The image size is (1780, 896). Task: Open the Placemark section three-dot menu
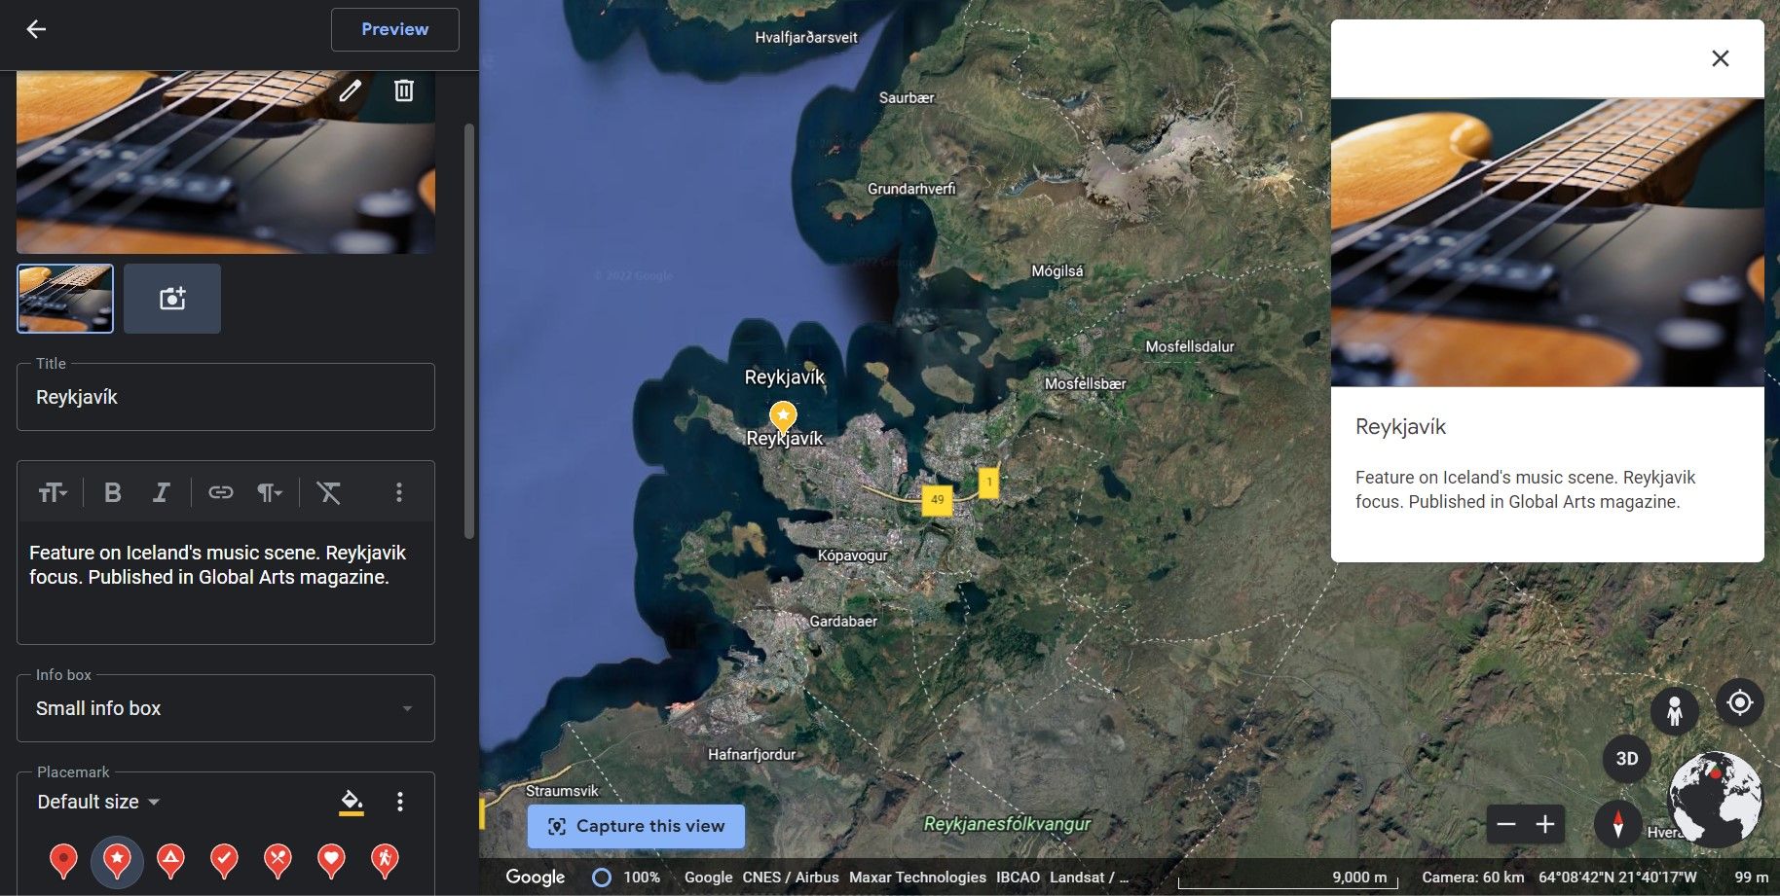tap(398, 802)
